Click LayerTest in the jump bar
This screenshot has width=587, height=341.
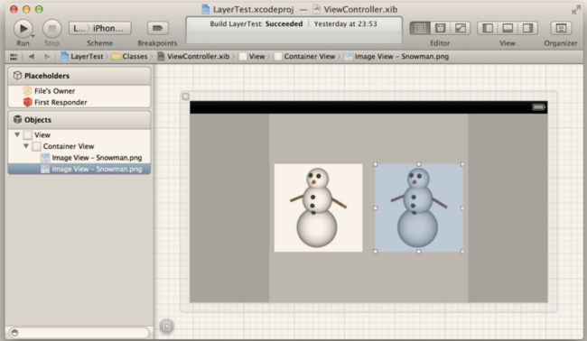click(82, 57)
